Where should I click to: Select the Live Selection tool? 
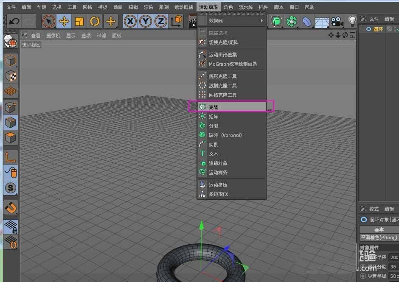(x=48, y=20)
